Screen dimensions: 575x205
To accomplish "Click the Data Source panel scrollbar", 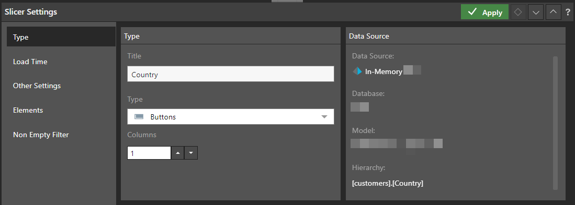I will tap(555, 123).
